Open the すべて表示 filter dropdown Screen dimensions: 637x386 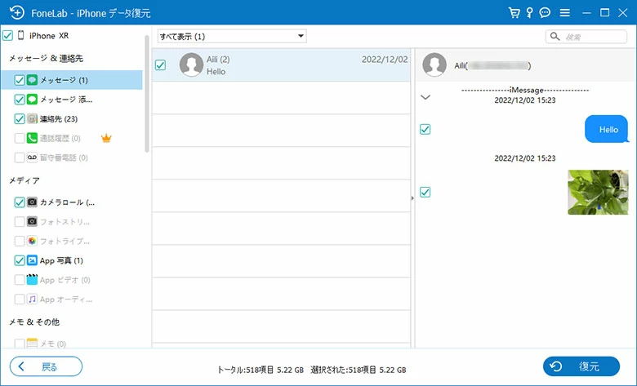tap(231, 37)
